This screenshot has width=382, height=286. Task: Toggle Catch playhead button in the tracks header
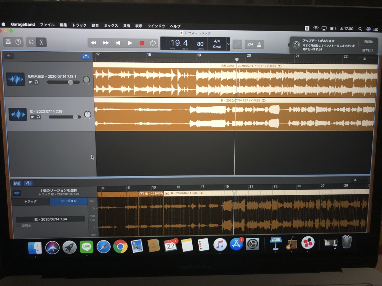pyautogui.click(x=86, y=57)
